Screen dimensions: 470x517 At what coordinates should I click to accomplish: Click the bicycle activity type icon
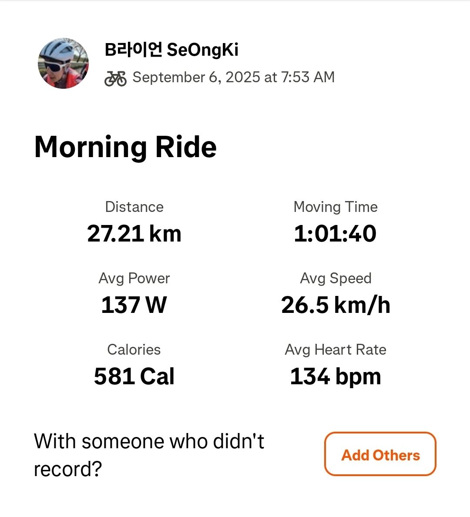click(x=115, y=78)
